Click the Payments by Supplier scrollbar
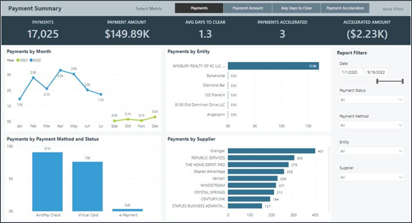The image size is (412, 223). [x=328, y=178]
